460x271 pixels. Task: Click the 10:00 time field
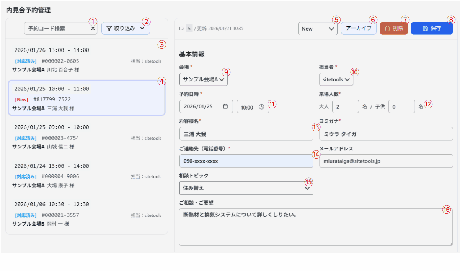point(253,106)
